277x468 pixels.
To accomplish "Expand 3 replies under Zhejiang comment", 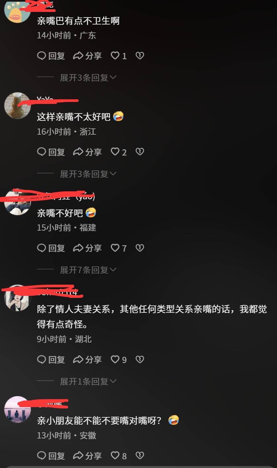I will tap(88, 174).
